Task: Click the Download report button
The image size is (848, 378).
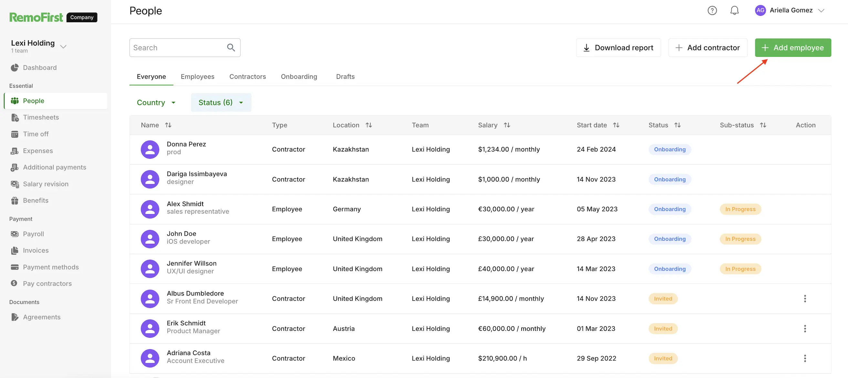Action: point(618,48)
